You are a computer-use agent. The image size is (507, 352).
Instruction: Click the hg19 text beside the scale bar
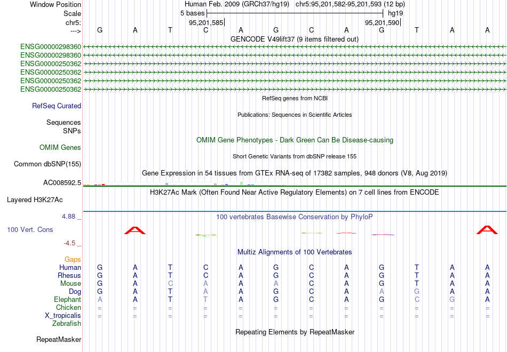pos(395,13)
